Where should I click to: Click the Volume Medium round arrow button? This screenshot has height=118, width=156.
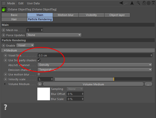tap(40, 84)
